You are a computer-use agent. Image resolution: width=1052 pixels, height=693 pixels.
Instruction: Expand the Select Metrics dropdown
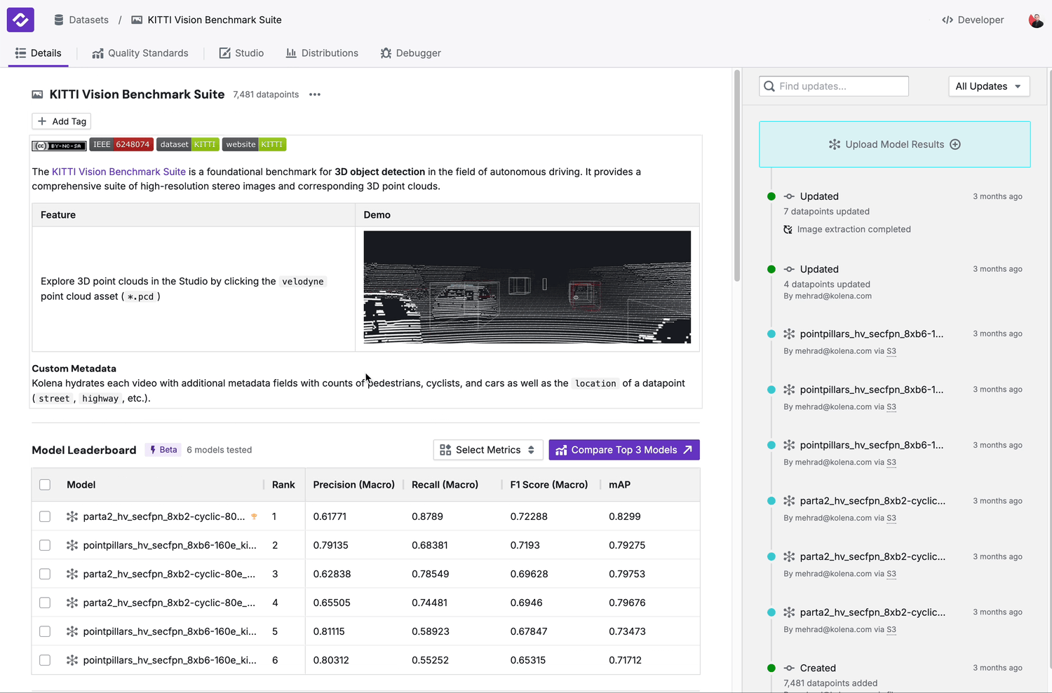pos(487,450)
